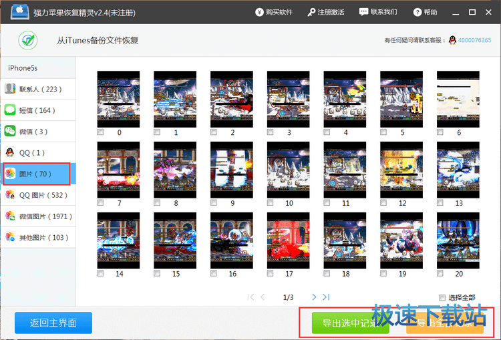Click the green checkmark circle icon
501x340 pixels.
[x=28, y=40]
